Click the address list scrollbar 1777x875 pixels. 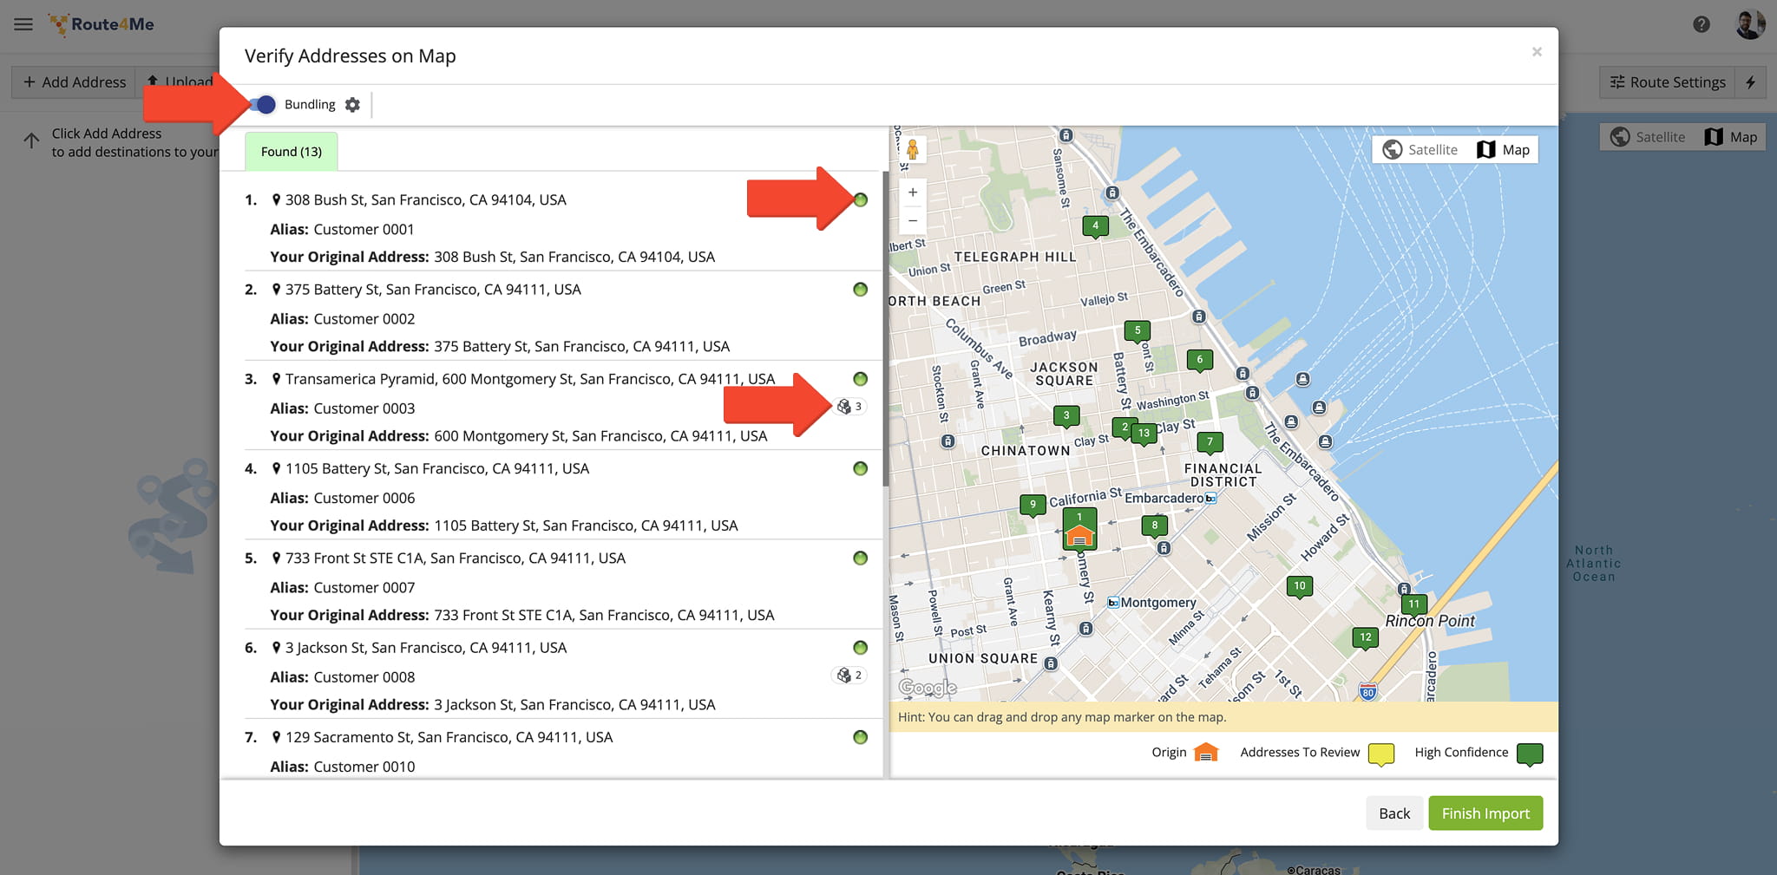pos(885,330)
